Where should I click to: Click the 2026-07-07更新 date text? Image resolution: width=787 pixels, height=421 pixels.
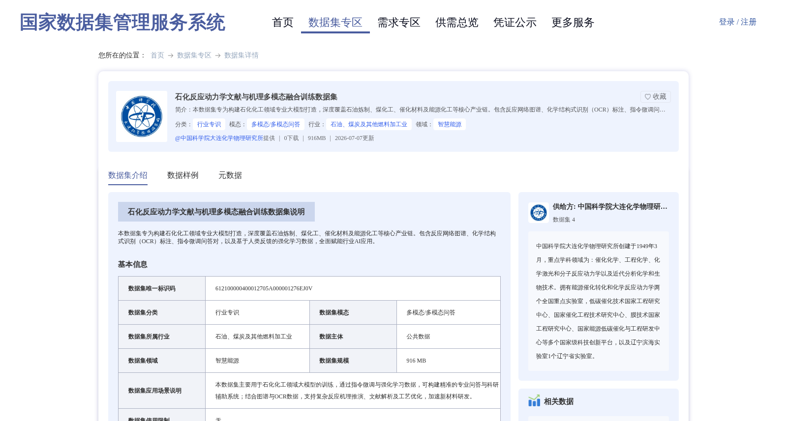tap(355, 138)
